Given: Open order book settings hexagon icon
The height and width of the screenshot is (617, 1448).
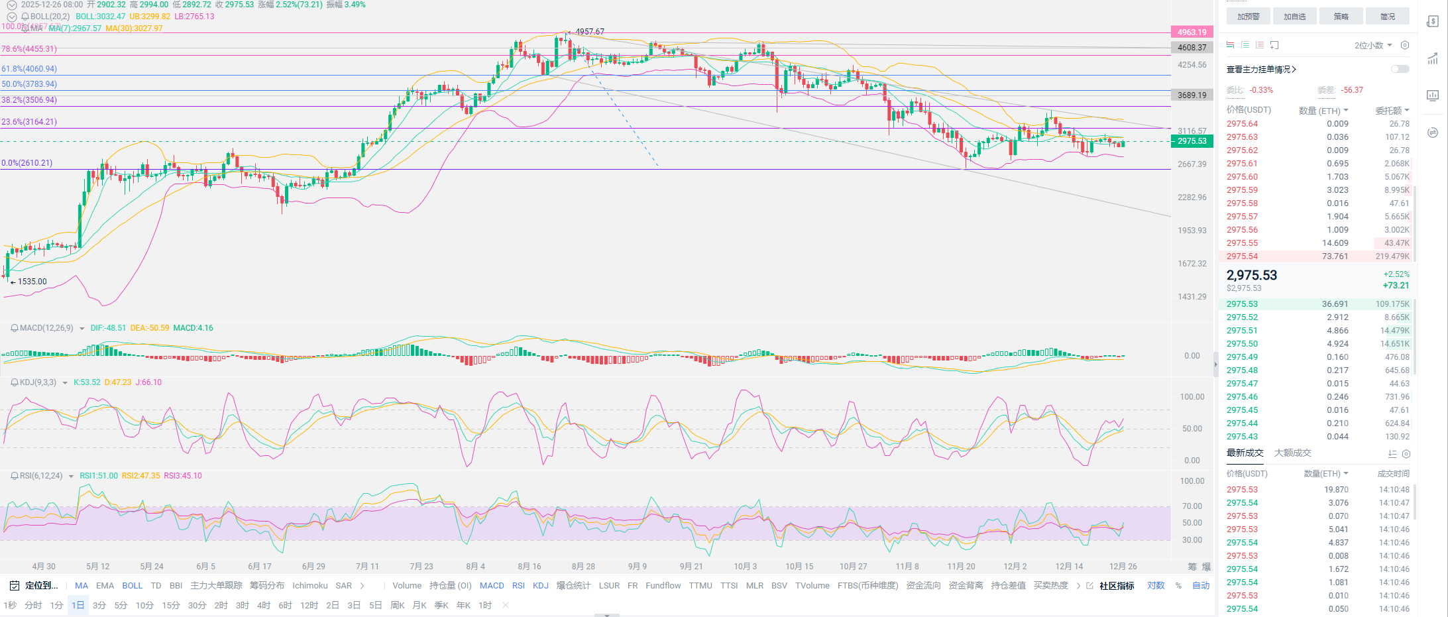Looking at the screenshot, I should tap(1404, 45).
